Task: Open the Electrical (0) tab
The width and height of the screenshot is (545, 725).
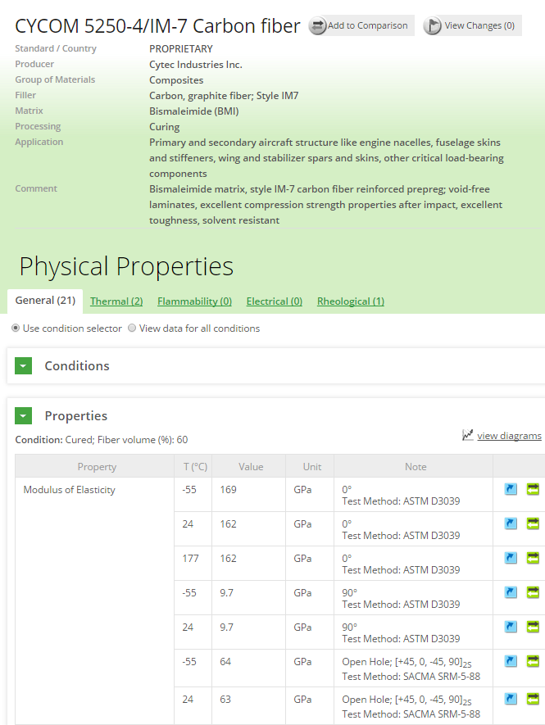Action: tap(275, 301)
